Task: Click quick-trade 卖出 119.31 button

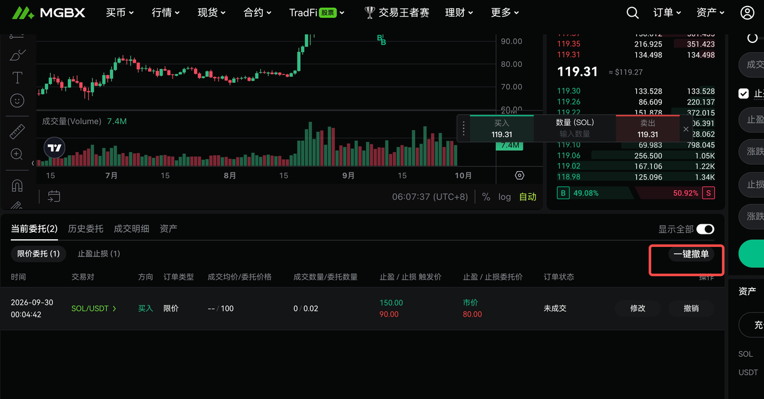Action: (x=648, y=128)
